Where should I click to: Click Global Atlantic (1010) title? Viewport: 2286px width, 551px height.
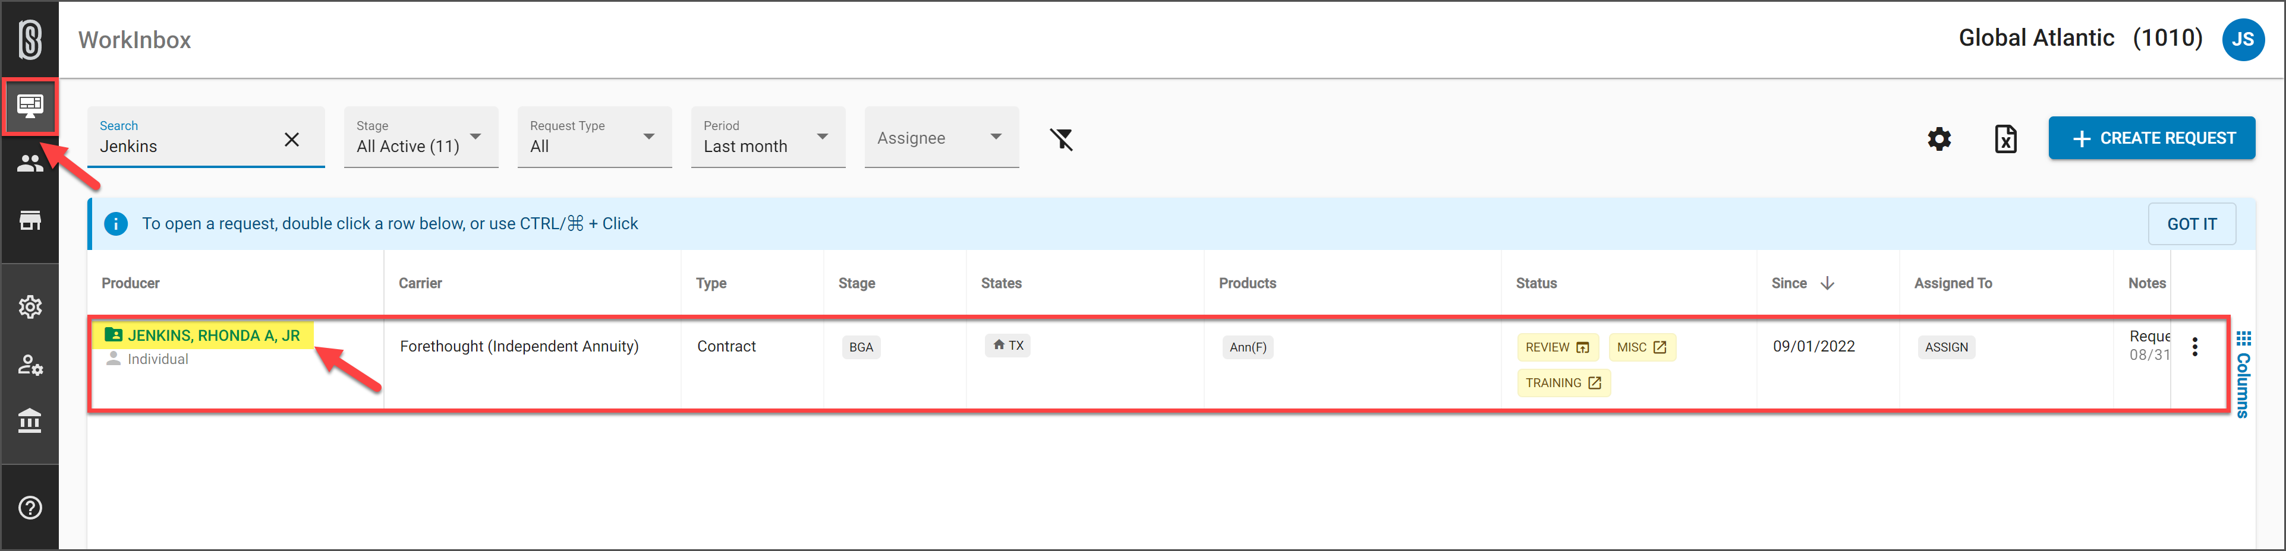(x=2080, y=38)
